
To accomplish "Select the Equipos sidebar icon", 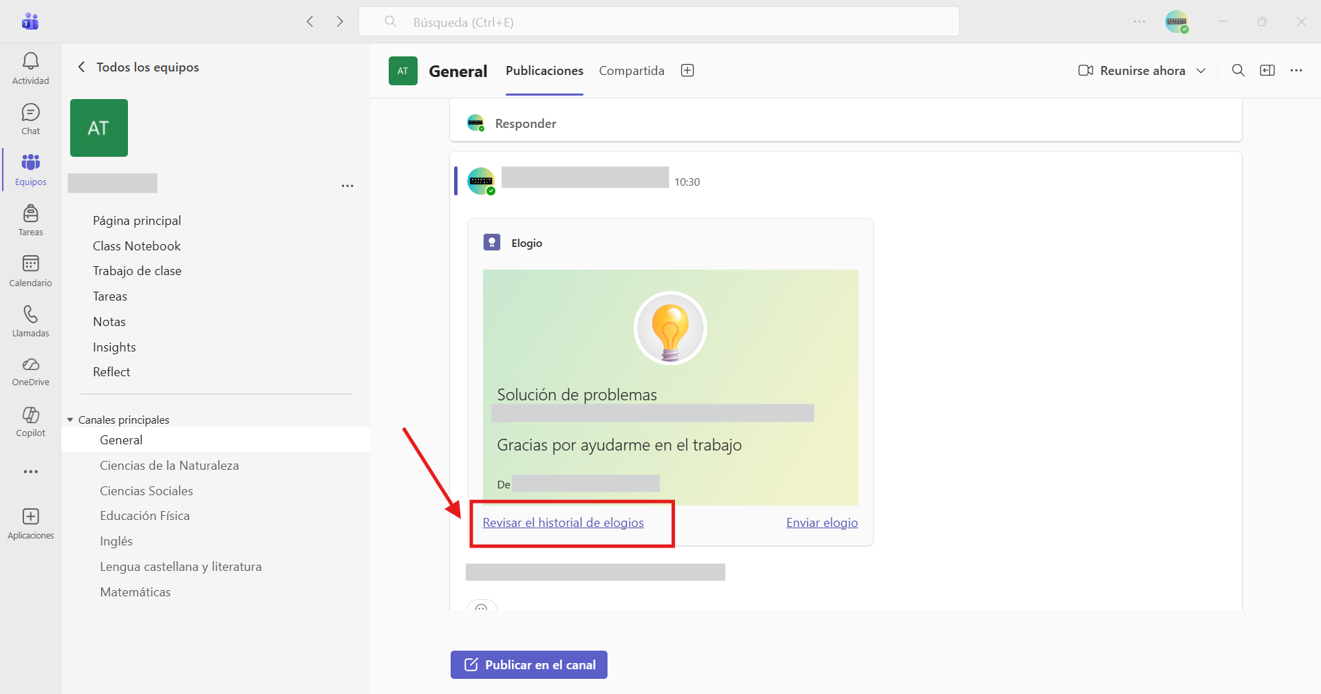I will [x=30, y=170].
